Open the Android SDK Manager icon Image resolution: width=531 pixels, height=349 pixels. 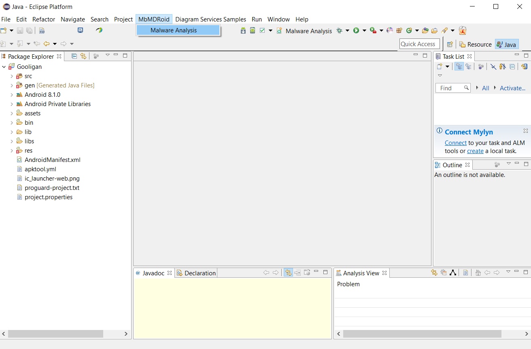point(243,31)
